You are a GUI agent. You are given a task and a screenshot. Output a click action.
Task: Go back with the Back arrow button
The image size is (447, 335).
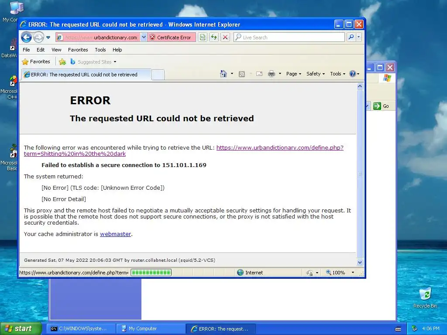pos(27,37)
